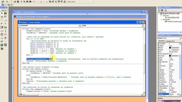This screenshot has width=182, height=102.
Task: Click the Cut scissors icon
Action: click(x=22, y=2)
